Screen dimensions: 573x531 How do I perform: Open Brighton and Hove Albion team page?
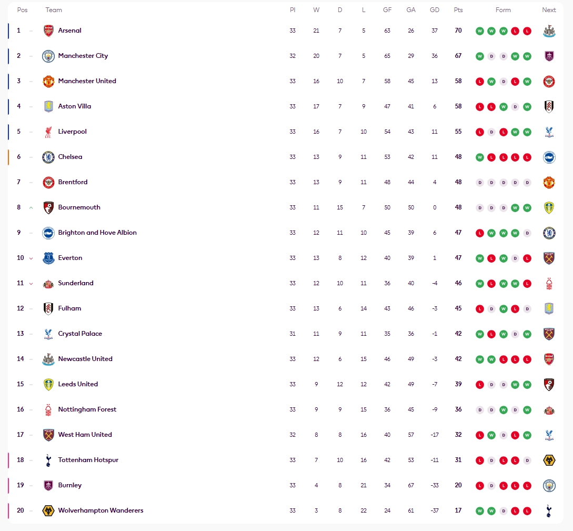[x=97, y=233]
